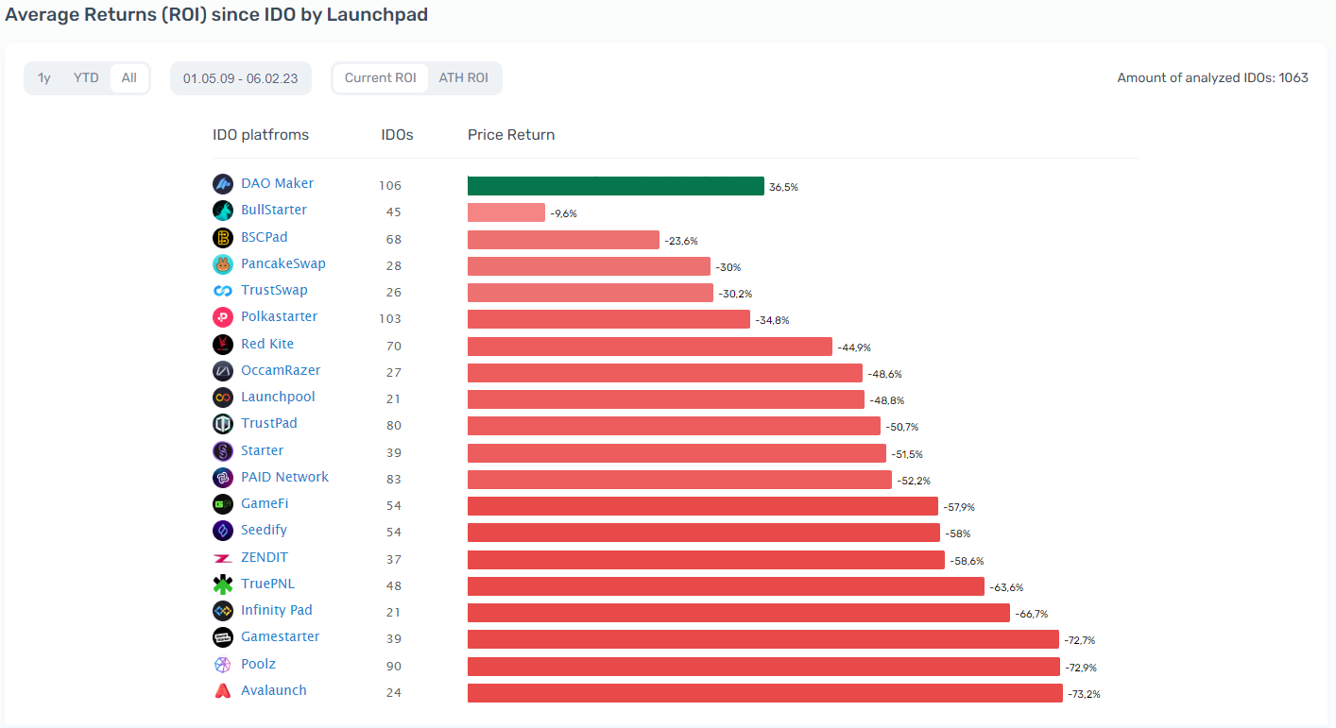Image resolution: width=1336 pixels, height=728 pixels.
Task: Click the Gamestarter logo icon
Action: click(223, 637)
